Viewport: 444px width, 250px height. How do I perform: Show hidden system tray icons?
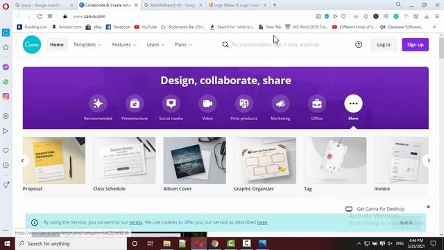point(359,244)
